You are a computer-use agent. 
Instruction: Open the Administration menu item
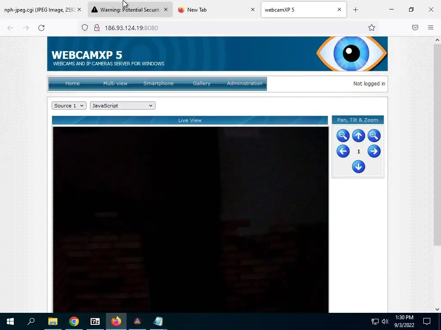[x=245, y=83]
